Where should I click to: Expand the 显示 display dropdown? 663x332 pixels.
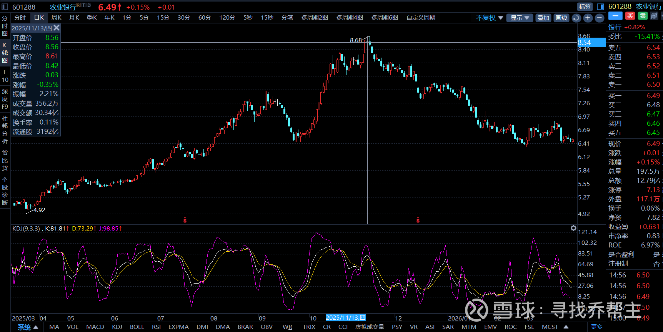pos(520,18)
